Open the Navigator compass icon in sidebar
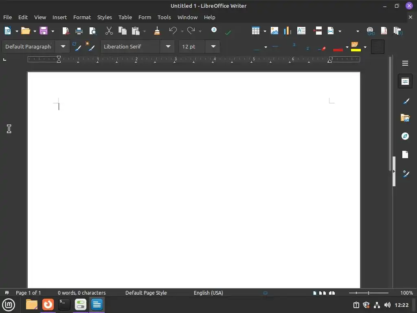Image resolution: width=417 pixels, height=313 pixels. coord(405,136)
